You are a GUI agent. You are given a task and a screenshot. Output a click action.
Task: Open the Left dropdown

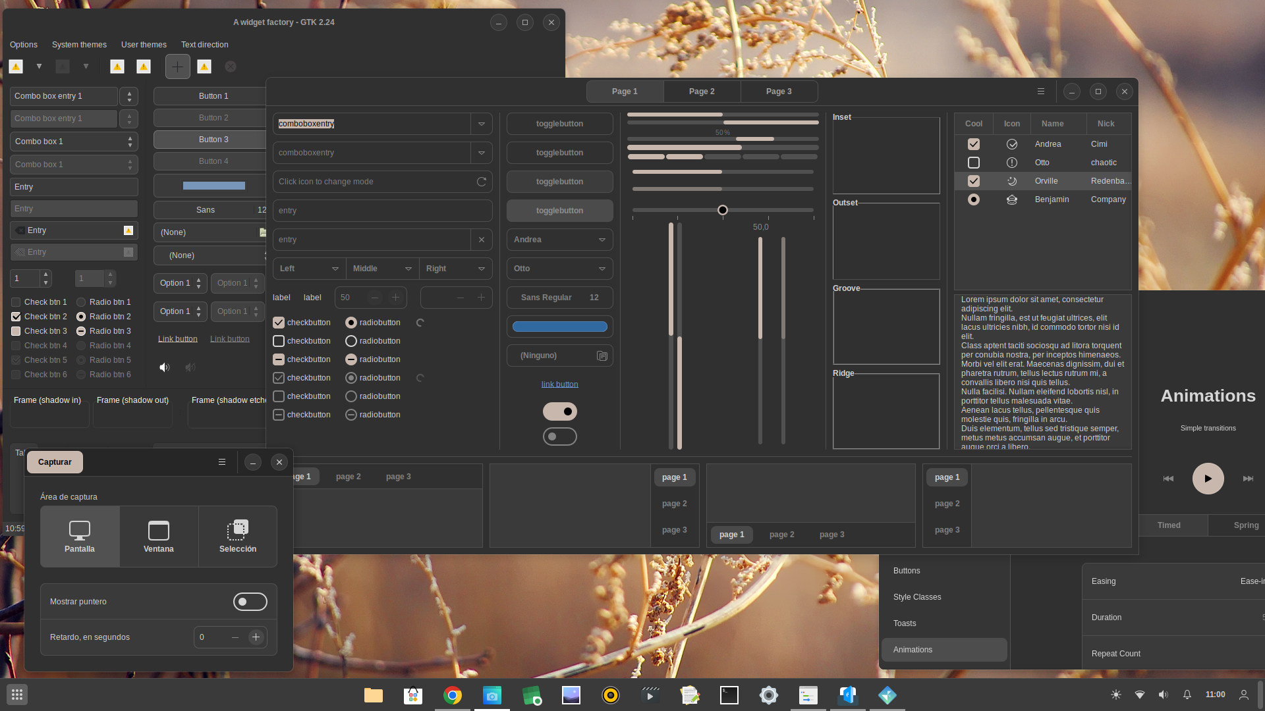309,269
